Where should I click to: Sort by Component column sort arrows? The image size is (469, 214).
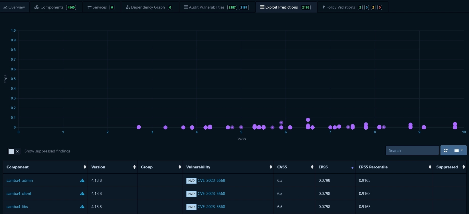(85, 167)
